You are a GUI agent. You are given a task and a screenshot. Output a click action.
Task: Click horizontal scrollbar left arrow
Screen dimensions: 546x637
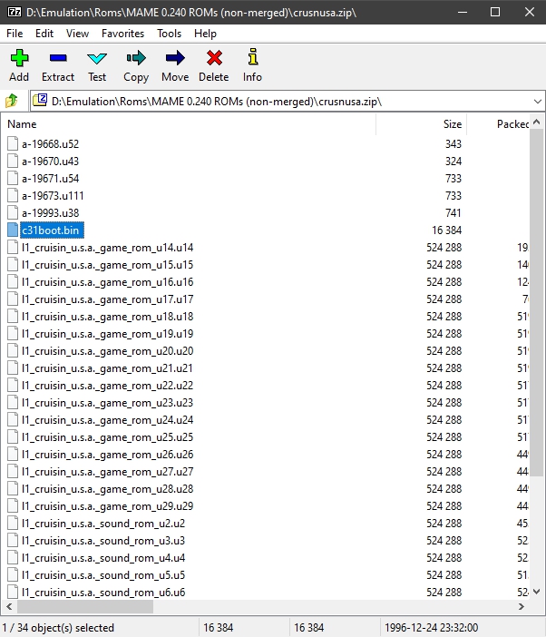[10, 606]
